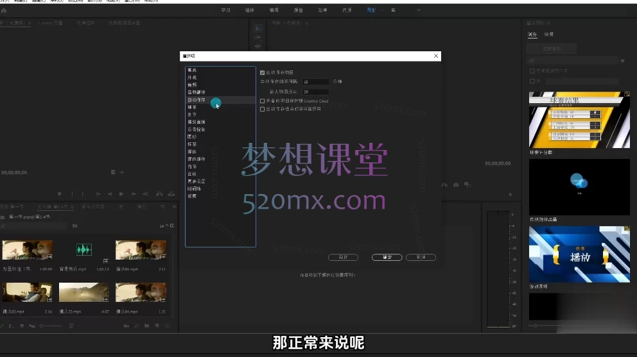Click the 确定 button in the preferences dialog
This screenshot has width=637, height=357.
click(387, 257)
